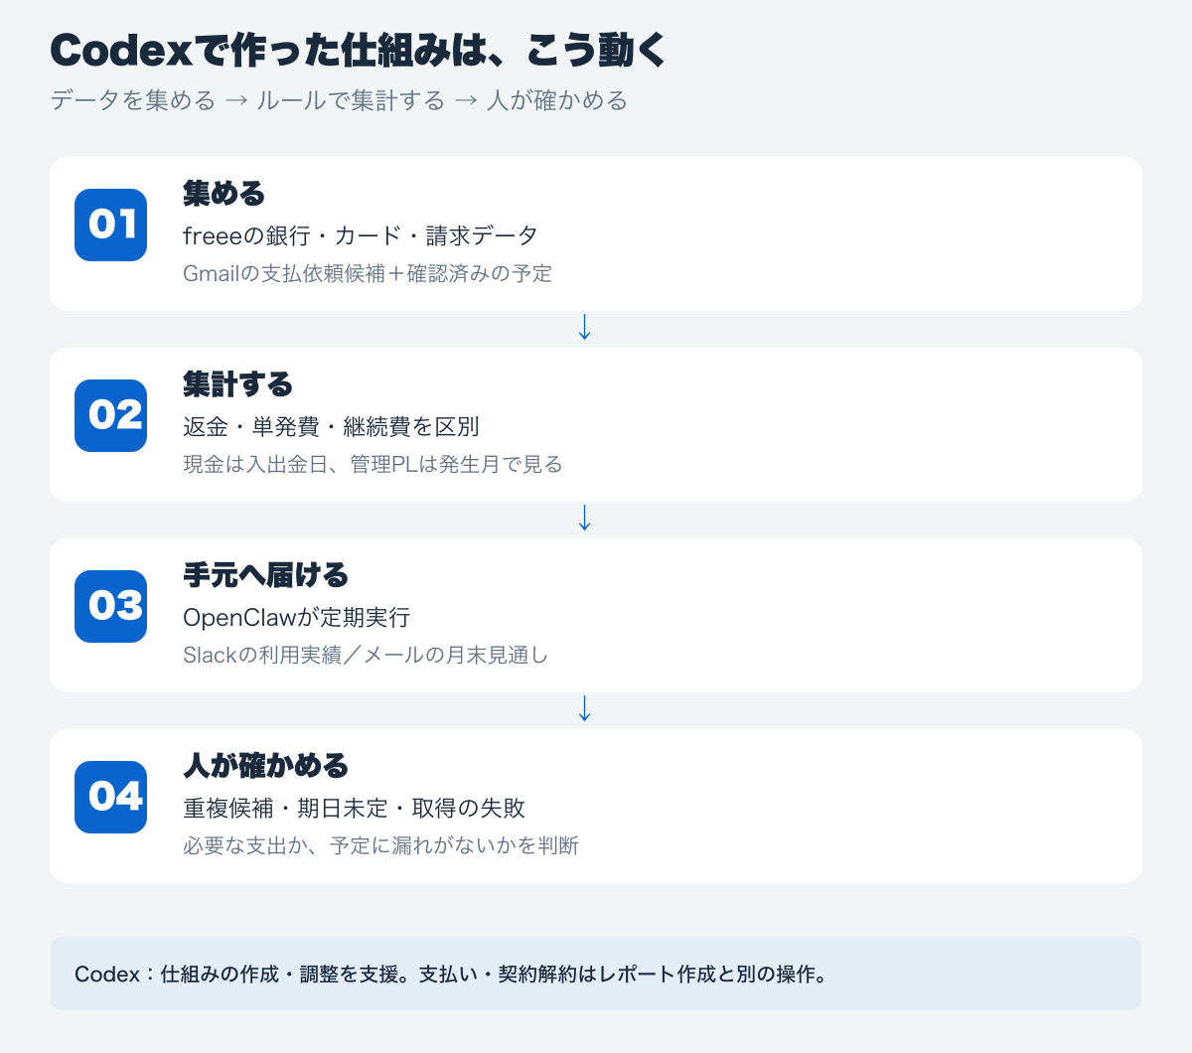Click the heading '集計する'
Viewport: 1192px width, 1053px height.
pos(237,383)
